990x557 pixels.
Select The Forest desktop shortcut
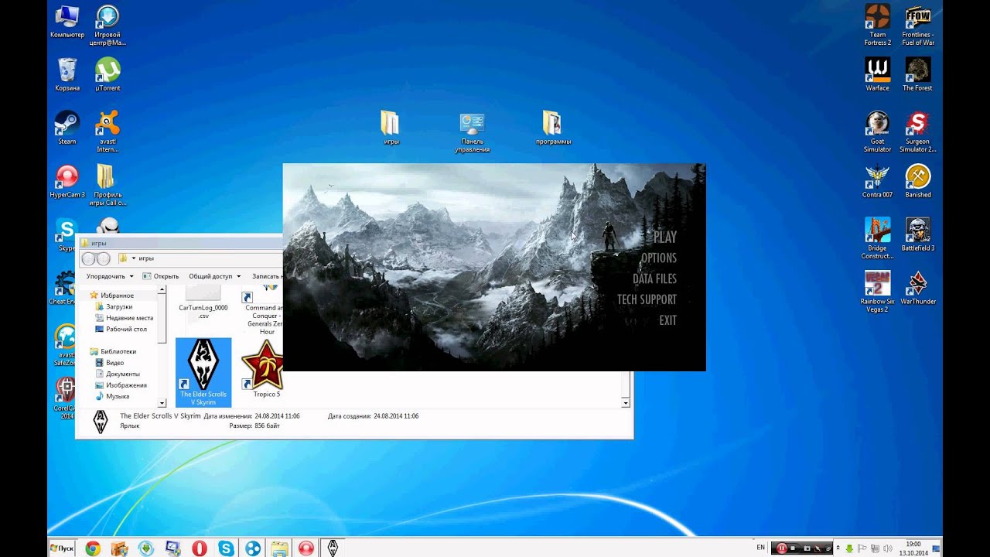point(917,75)
